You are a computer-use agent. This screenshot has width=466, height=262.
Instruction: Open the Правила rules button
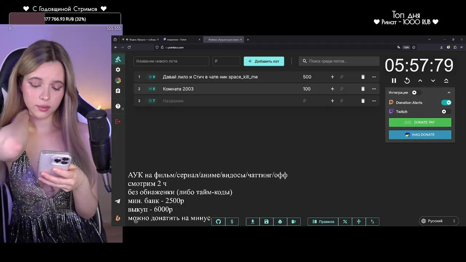[x=323, y=222]
